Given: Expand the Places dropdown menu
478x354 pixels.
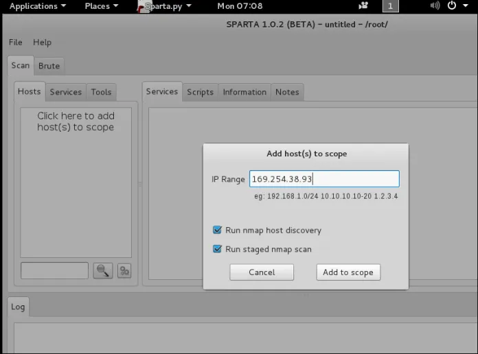Looking at the screenshot, I should [101, 6].
